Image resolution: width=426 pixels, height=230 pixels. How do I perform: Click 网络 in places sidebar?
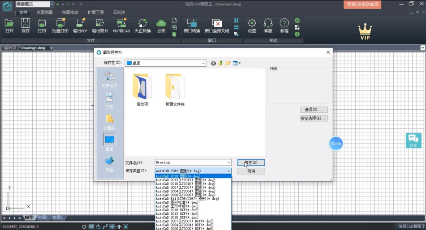(109, 165)
